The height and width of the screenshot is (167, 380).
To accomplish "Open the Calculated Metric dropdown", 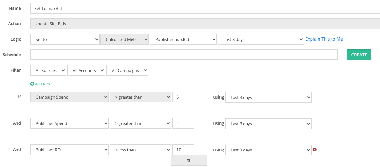I will [125, 39].
